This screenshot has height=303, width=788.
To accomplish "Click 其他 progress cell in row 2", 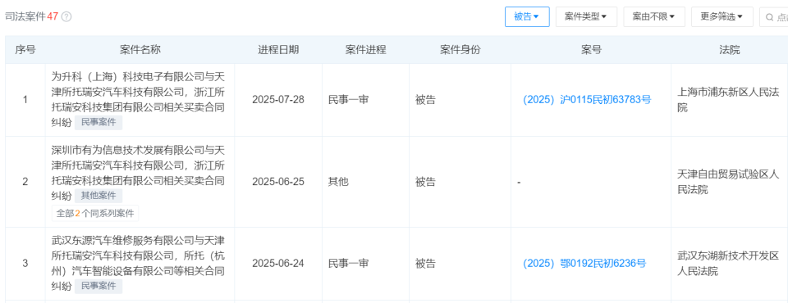I will click(x=338, y=182).
